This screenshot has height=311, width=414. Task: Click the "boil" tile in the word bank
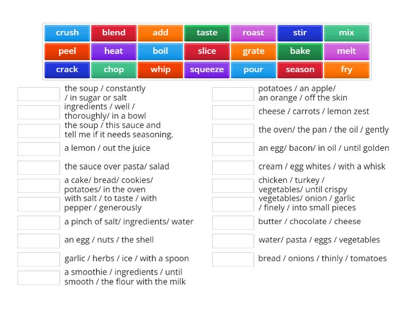point(160,51)
